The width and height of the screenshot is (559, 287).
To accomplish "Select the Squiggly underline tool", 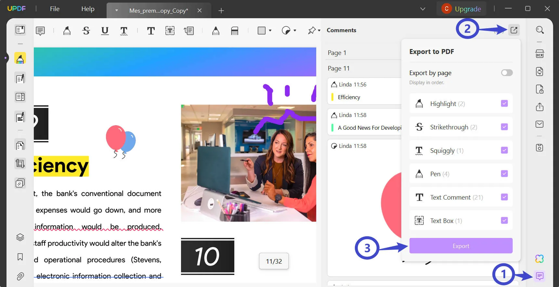I will (x=124, y=31).
